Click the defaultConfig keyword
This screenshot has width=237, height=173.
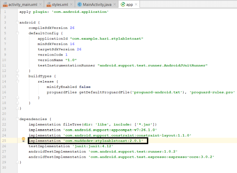point(43,33)
